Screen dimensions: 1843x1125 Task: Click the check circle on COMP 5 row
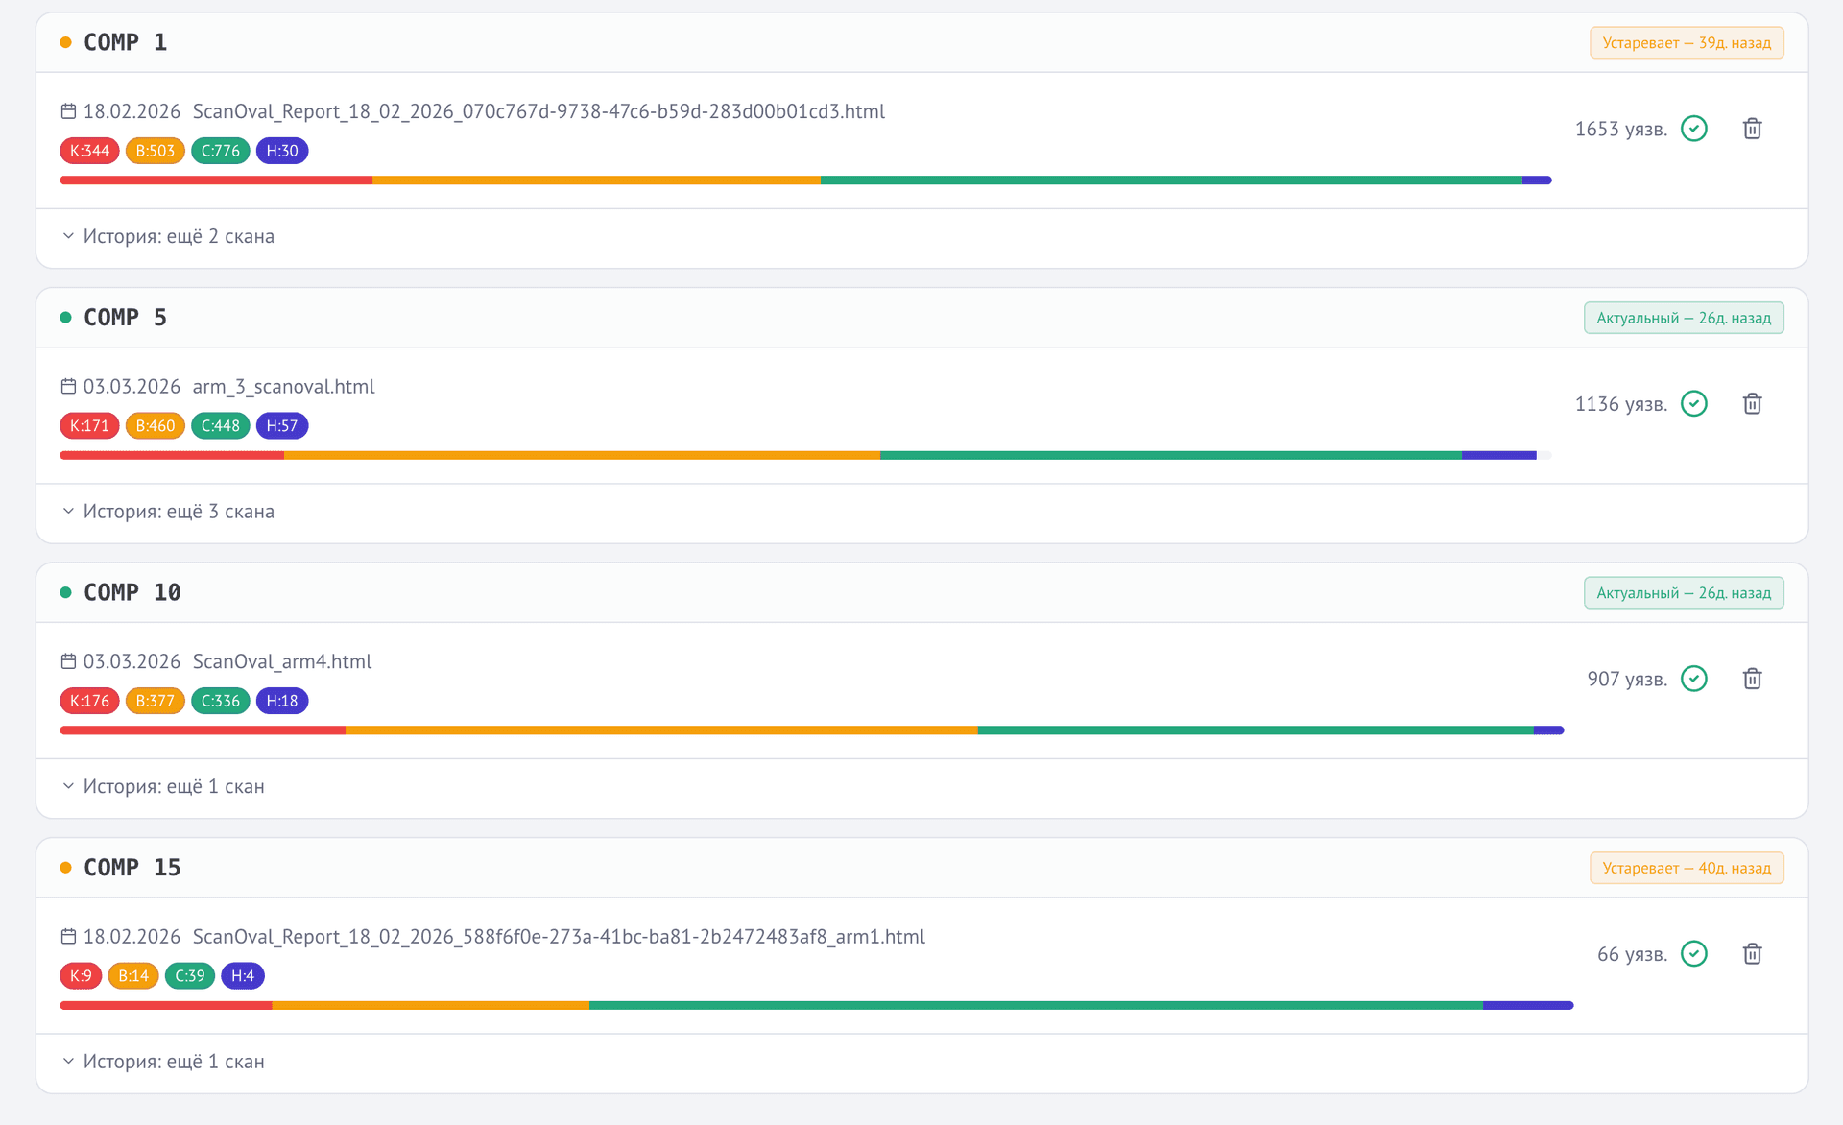click(1694, 404)
